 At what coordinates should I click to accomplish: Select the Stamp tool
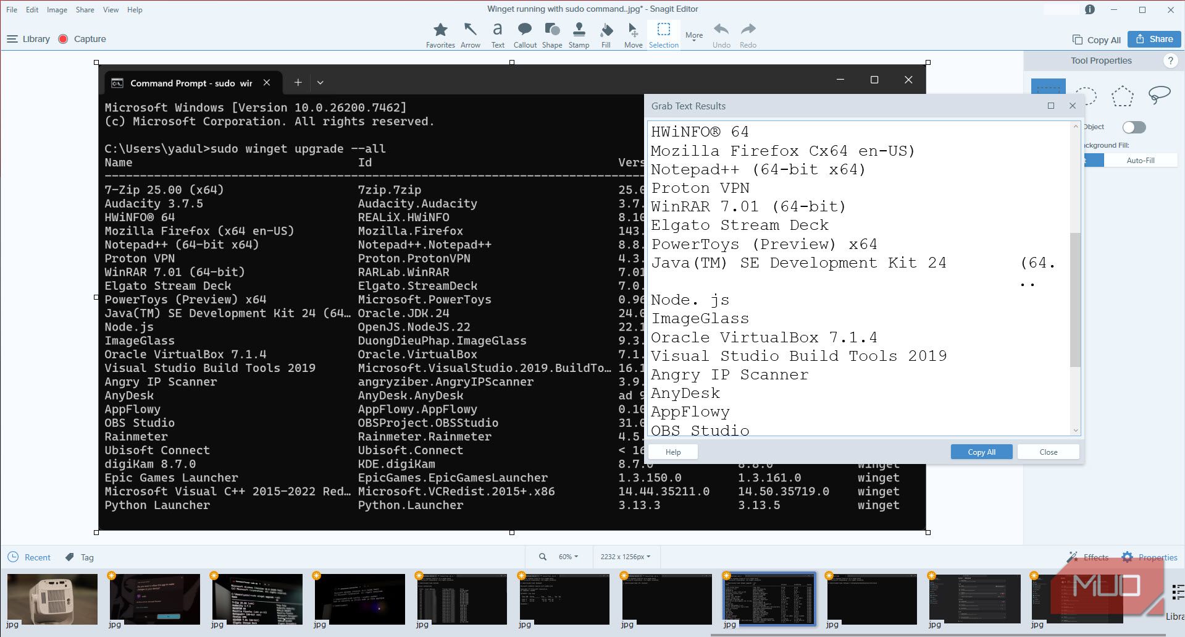579,35
